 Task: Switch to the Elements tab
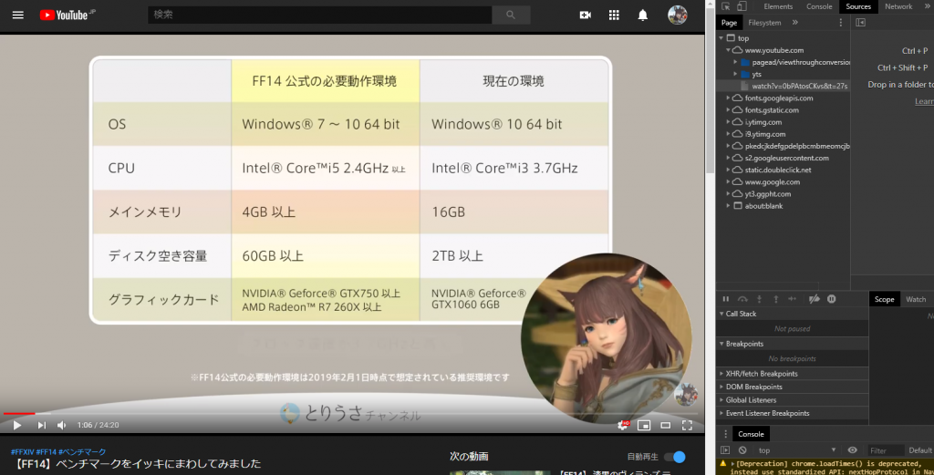coord(778,6)
